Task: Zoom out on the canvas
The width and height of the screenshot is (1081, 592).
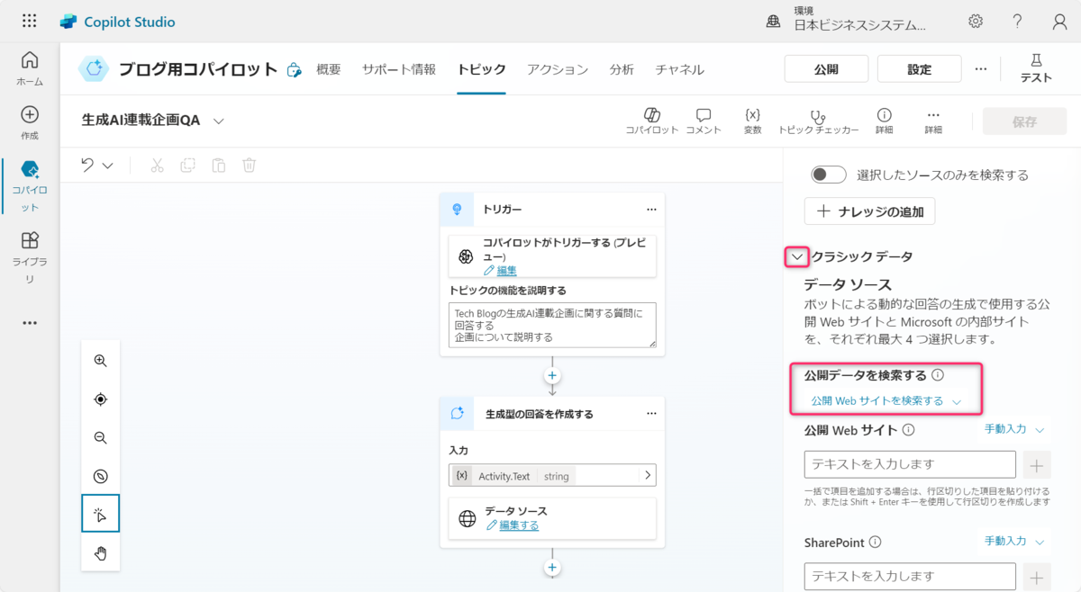Action: pos(101,438)
